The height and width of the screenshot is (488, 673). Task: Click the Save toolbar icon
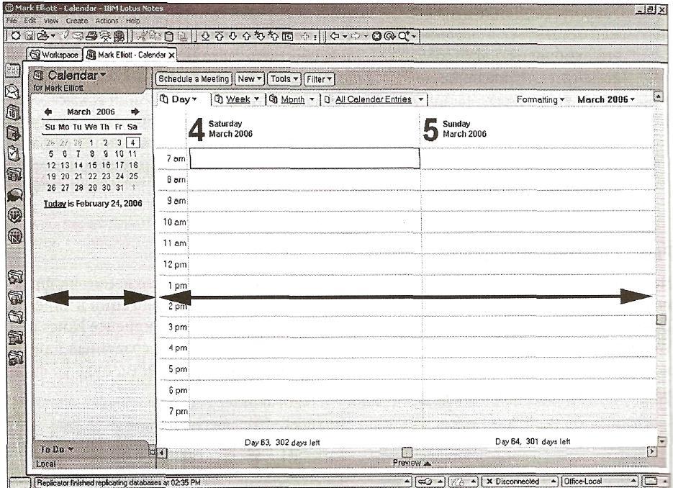tap(30, 36)
